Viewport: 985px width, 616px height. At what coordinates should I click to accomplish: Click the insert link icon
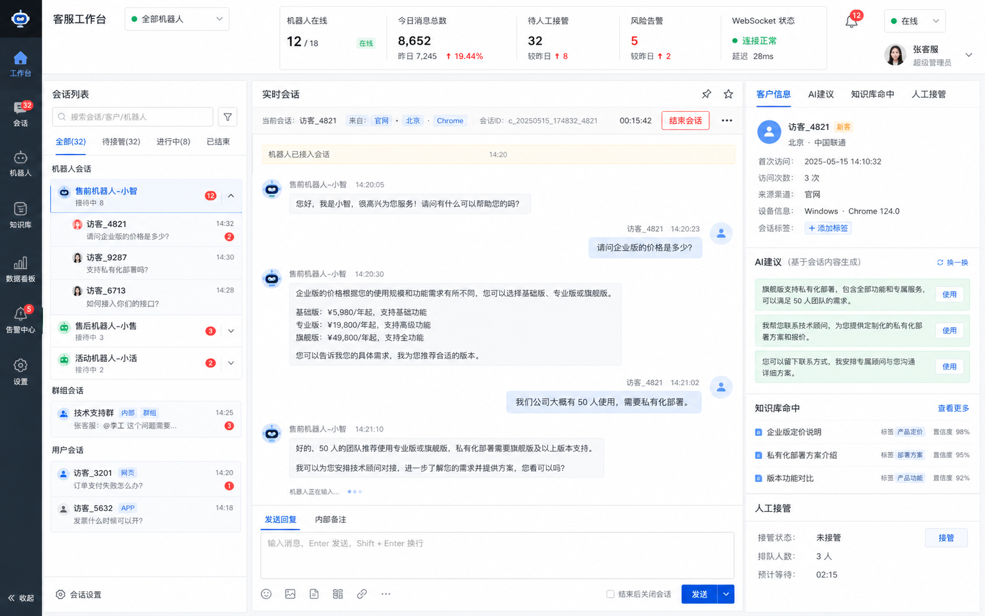[x=362, y=594]
